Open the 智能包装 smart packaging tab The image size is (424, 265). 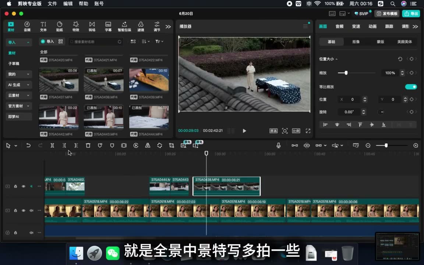point(124,26)
